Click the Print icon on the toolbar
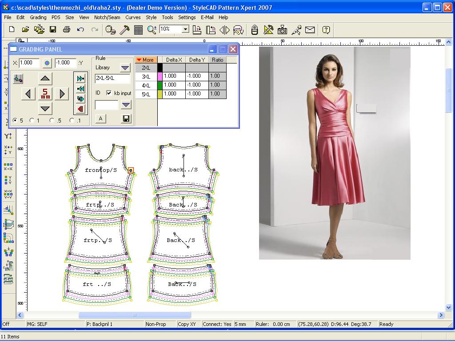 66,30
